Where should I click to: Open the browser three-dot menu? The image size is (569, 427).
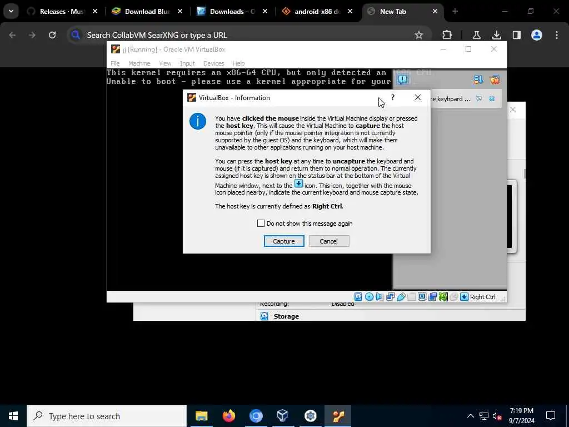pyautogui.click(x=557, y=35)
